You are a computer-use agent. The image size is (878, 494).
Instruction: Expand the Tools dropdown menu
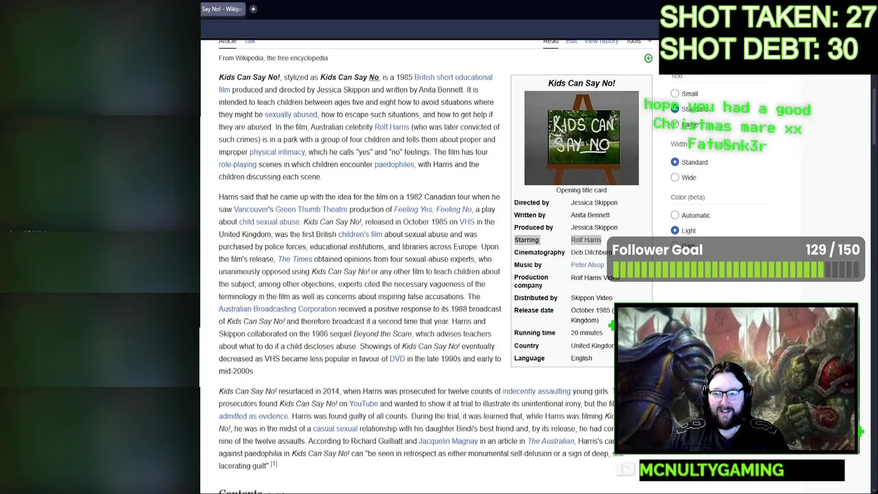(637, 41)
